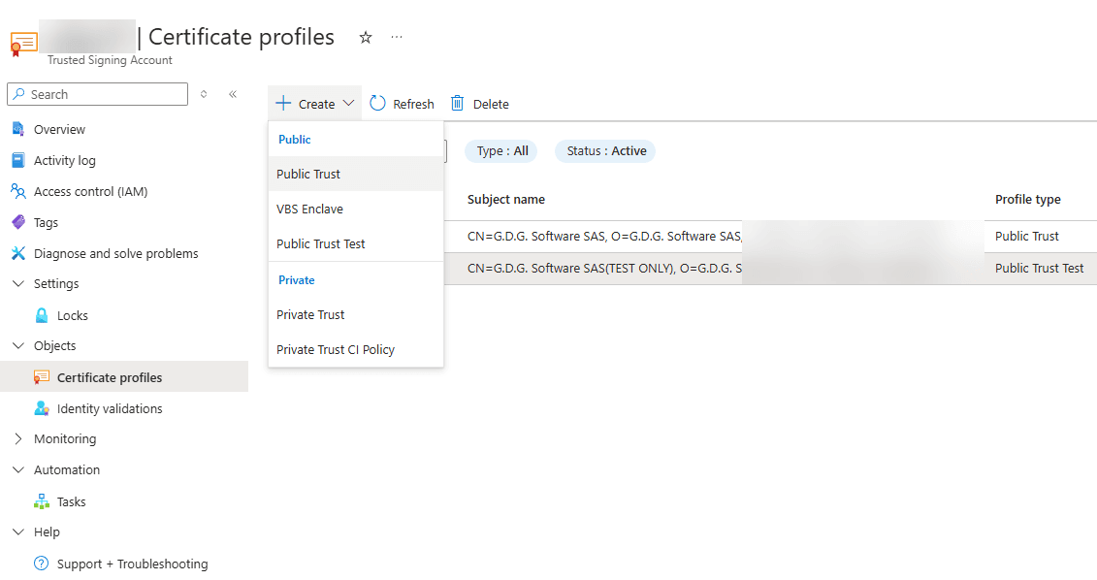Click the Tasks icon under Automation

(x=43, y=500)
